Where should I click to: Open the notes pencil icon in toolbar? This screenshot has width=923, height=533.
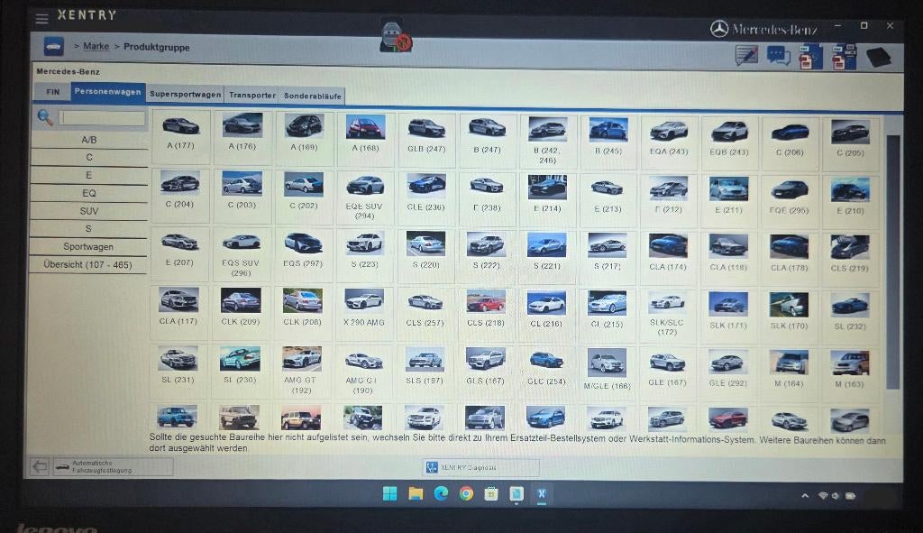click(x=746, y=56)
